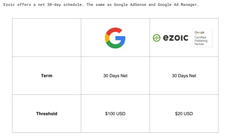Screen dimensions: 225x138
Task: Click the Google G logo
Action: pyautogui.click(x=115, y=38)
